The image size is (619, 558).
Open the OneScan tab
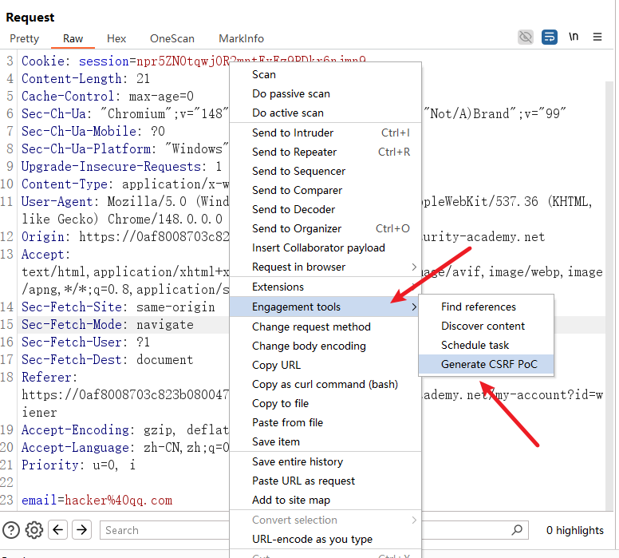coord(172,38)
